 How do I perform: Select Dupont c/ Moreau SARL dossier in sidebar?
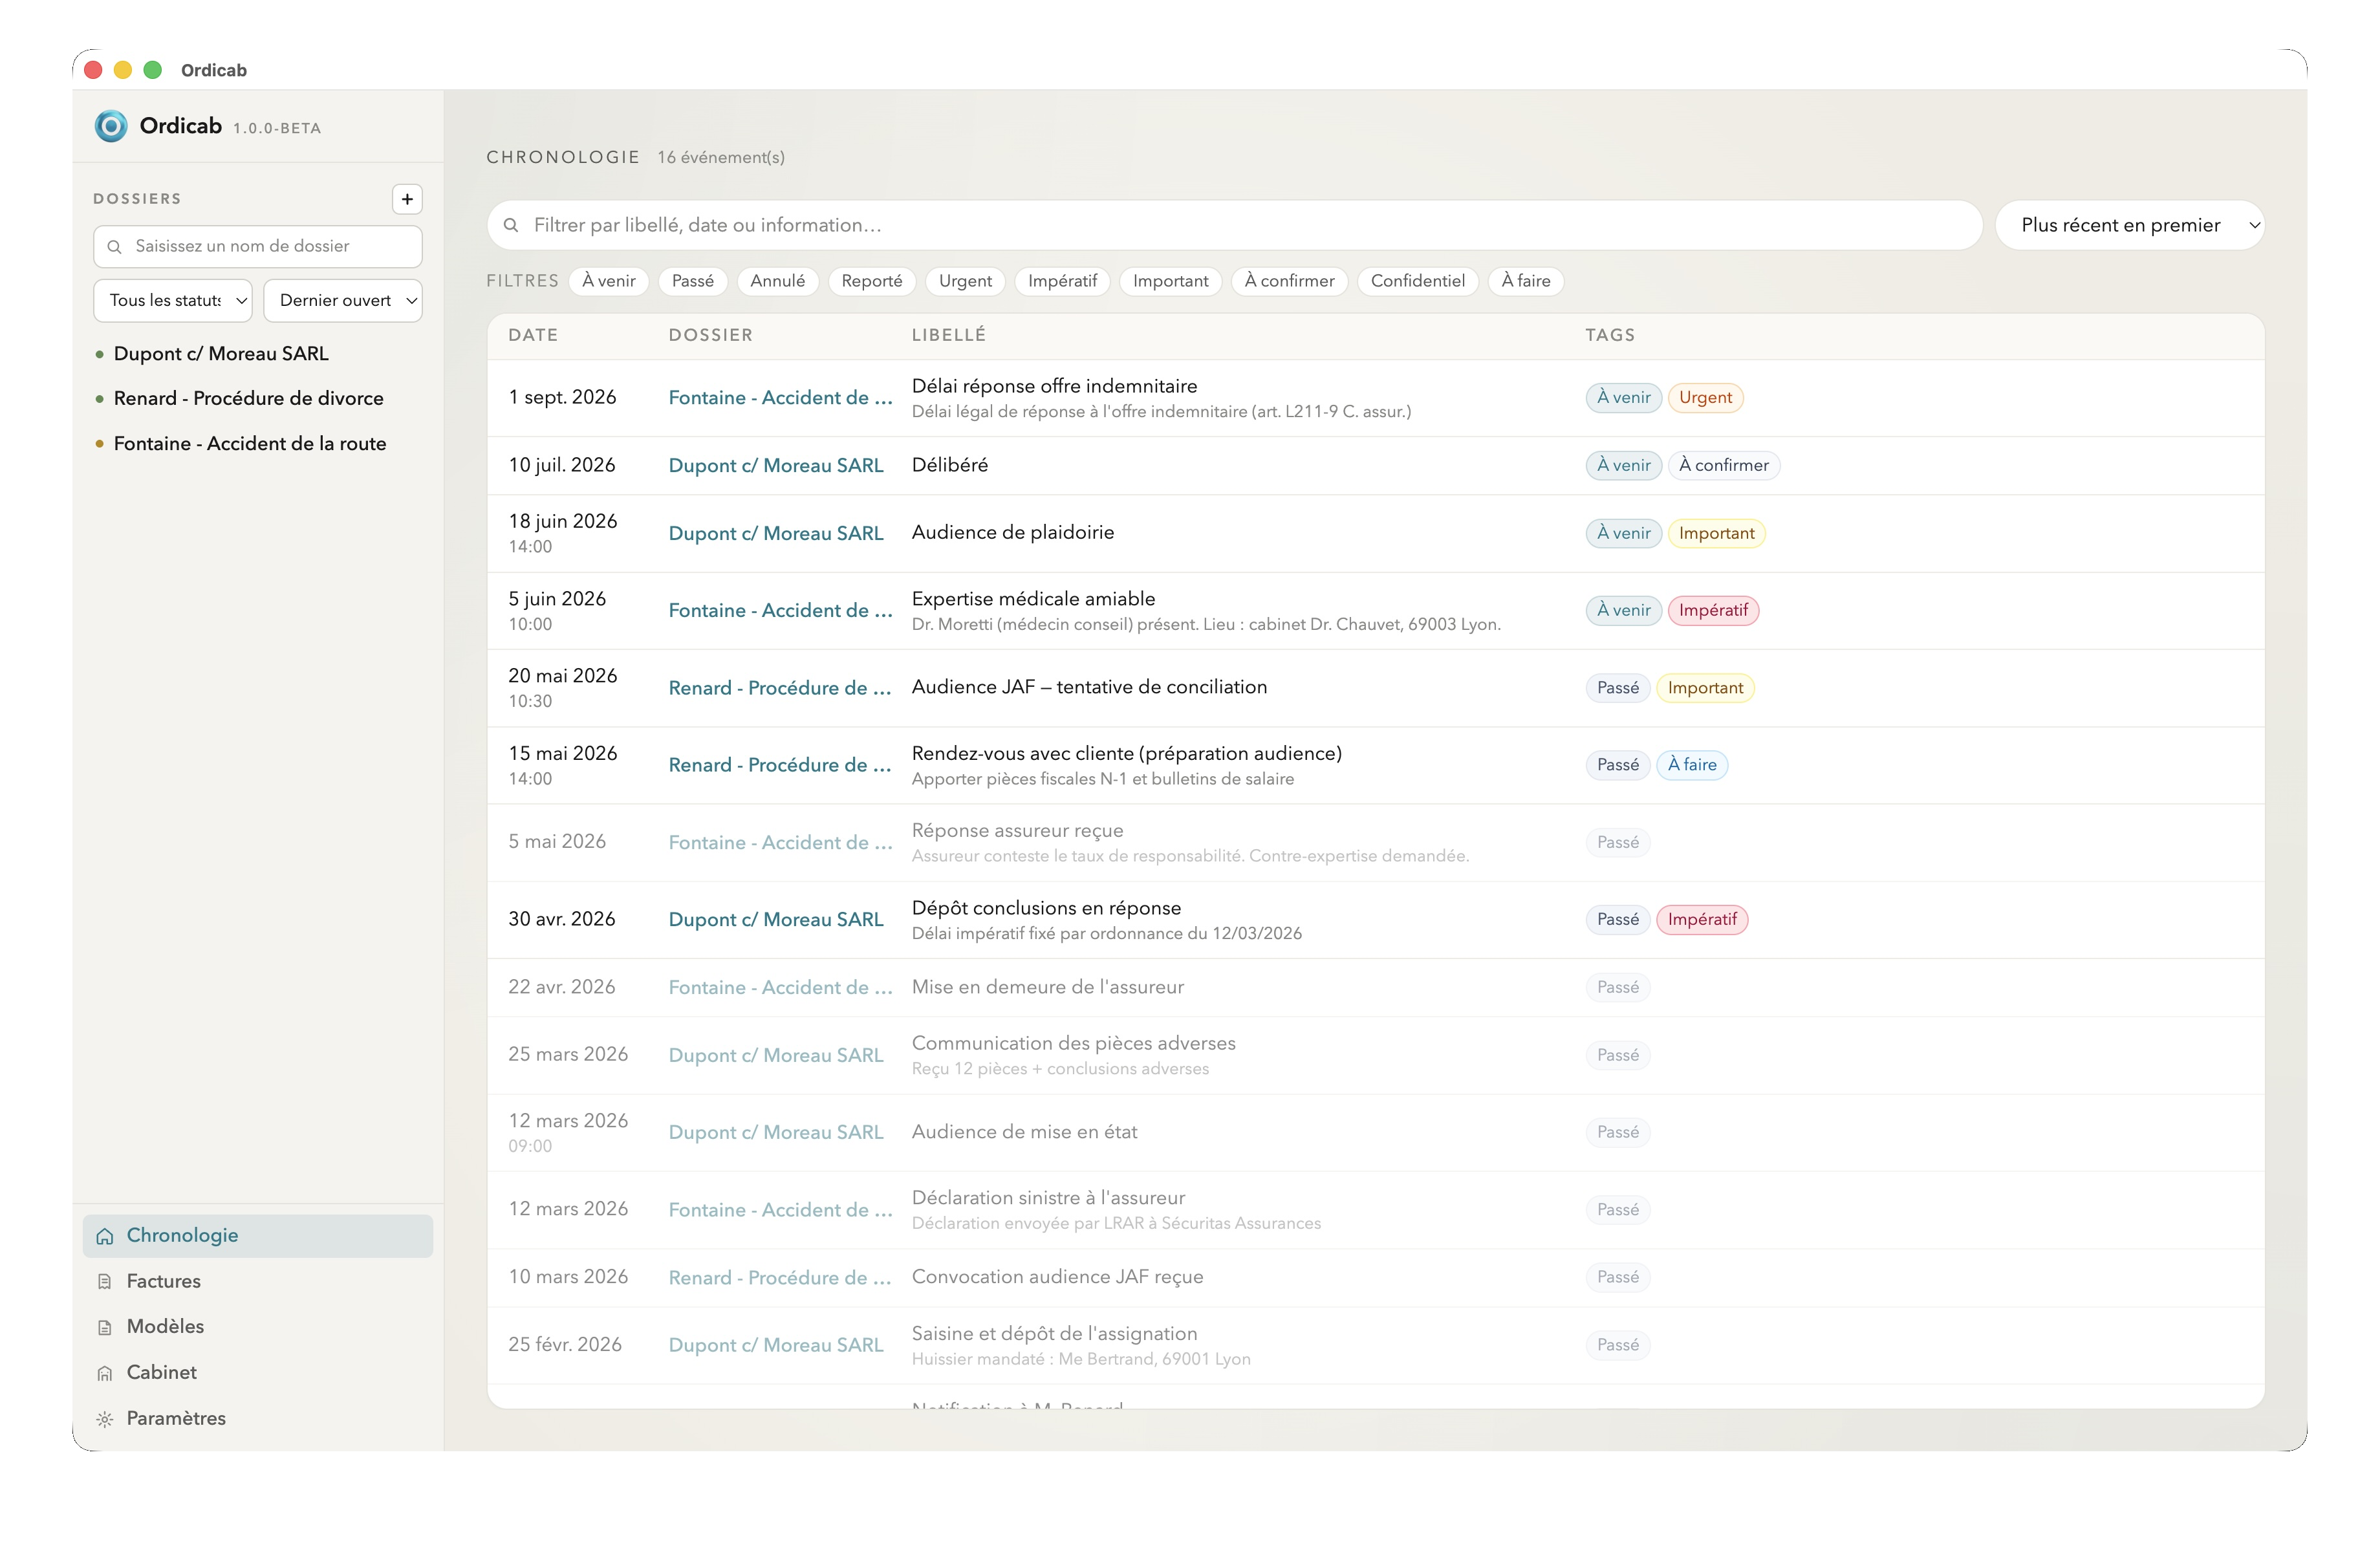click(x=221, y=354)
